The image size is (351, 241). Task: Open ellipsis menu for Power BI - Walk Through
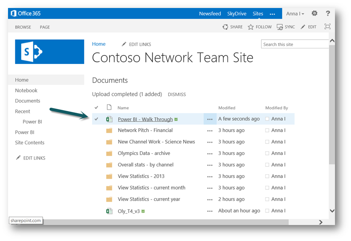point(210,119)
